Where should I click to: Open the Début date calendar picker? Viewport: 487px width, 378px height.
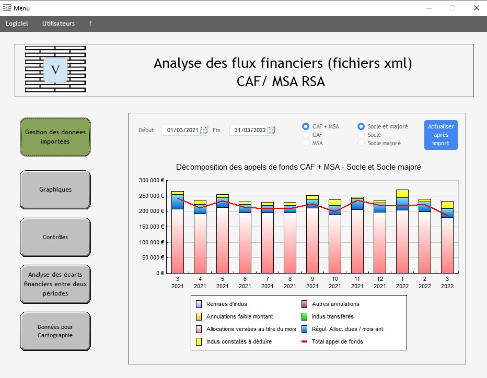click(204, 130)
